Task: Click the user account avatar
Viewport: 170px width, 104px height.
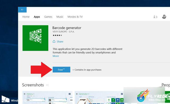Action: click(164, 17)
